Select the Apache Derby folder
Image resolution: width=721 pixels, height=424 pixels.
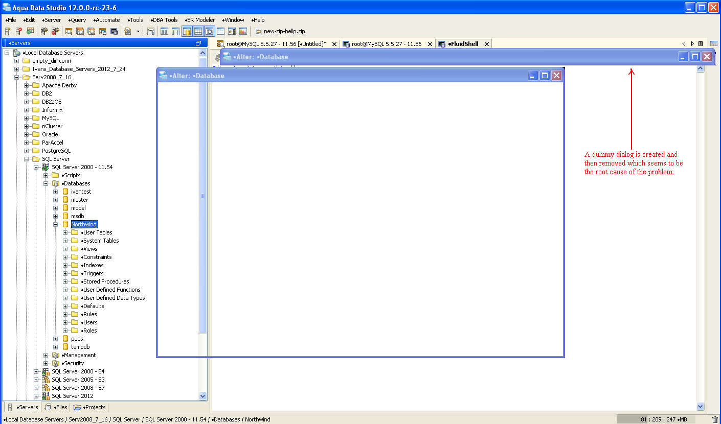59,85
